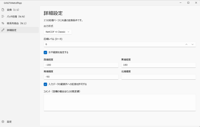200x127 pixels.
Task: Toggle 入力データの範囲外への拡張を許可する checkbox
Action: pyautogui.click(x=45, y=84)
